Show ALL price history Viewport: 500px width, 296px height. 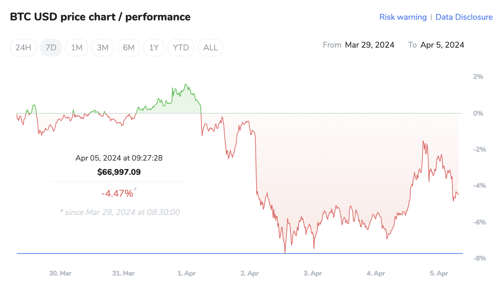click(x=211, y=48)
